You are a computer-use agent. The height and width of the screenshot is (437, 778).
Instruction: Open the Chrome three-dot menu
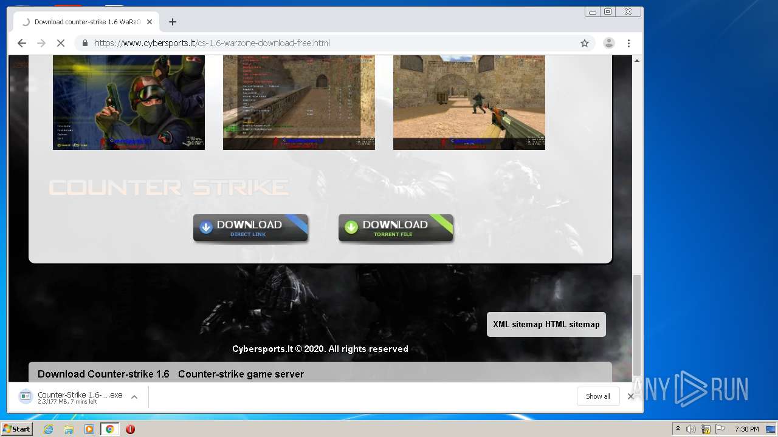[628, 43]
